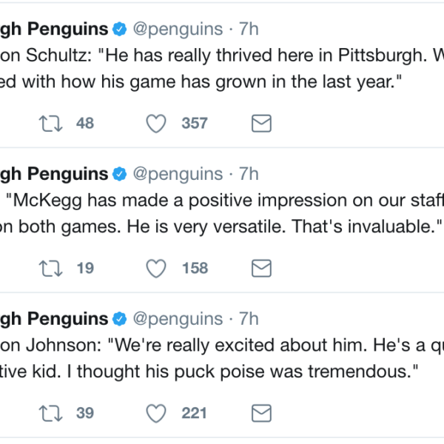Like the McKegg tweet with 158 likes

[156, 268]
